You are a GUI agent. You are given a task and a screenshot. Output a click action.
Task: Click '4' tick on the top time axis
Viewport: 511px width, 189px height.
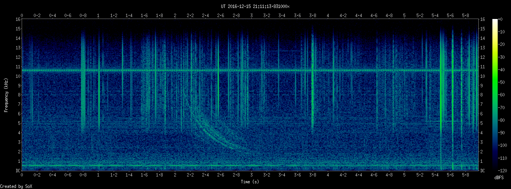(328, 16)
